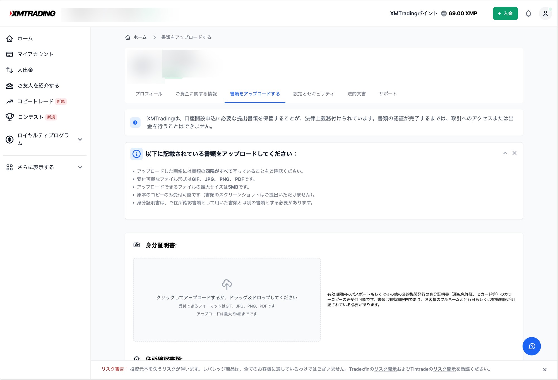The image size is (558, 380).
Task: Click the XMTrading logo
Action: 32,13
